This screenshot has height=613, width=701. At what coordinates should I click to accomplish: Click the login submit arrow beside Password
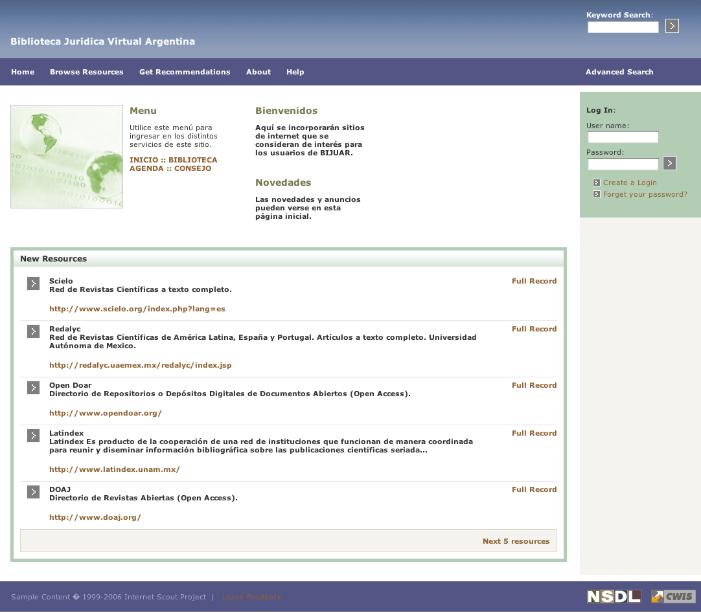click(x=669, y=163)
